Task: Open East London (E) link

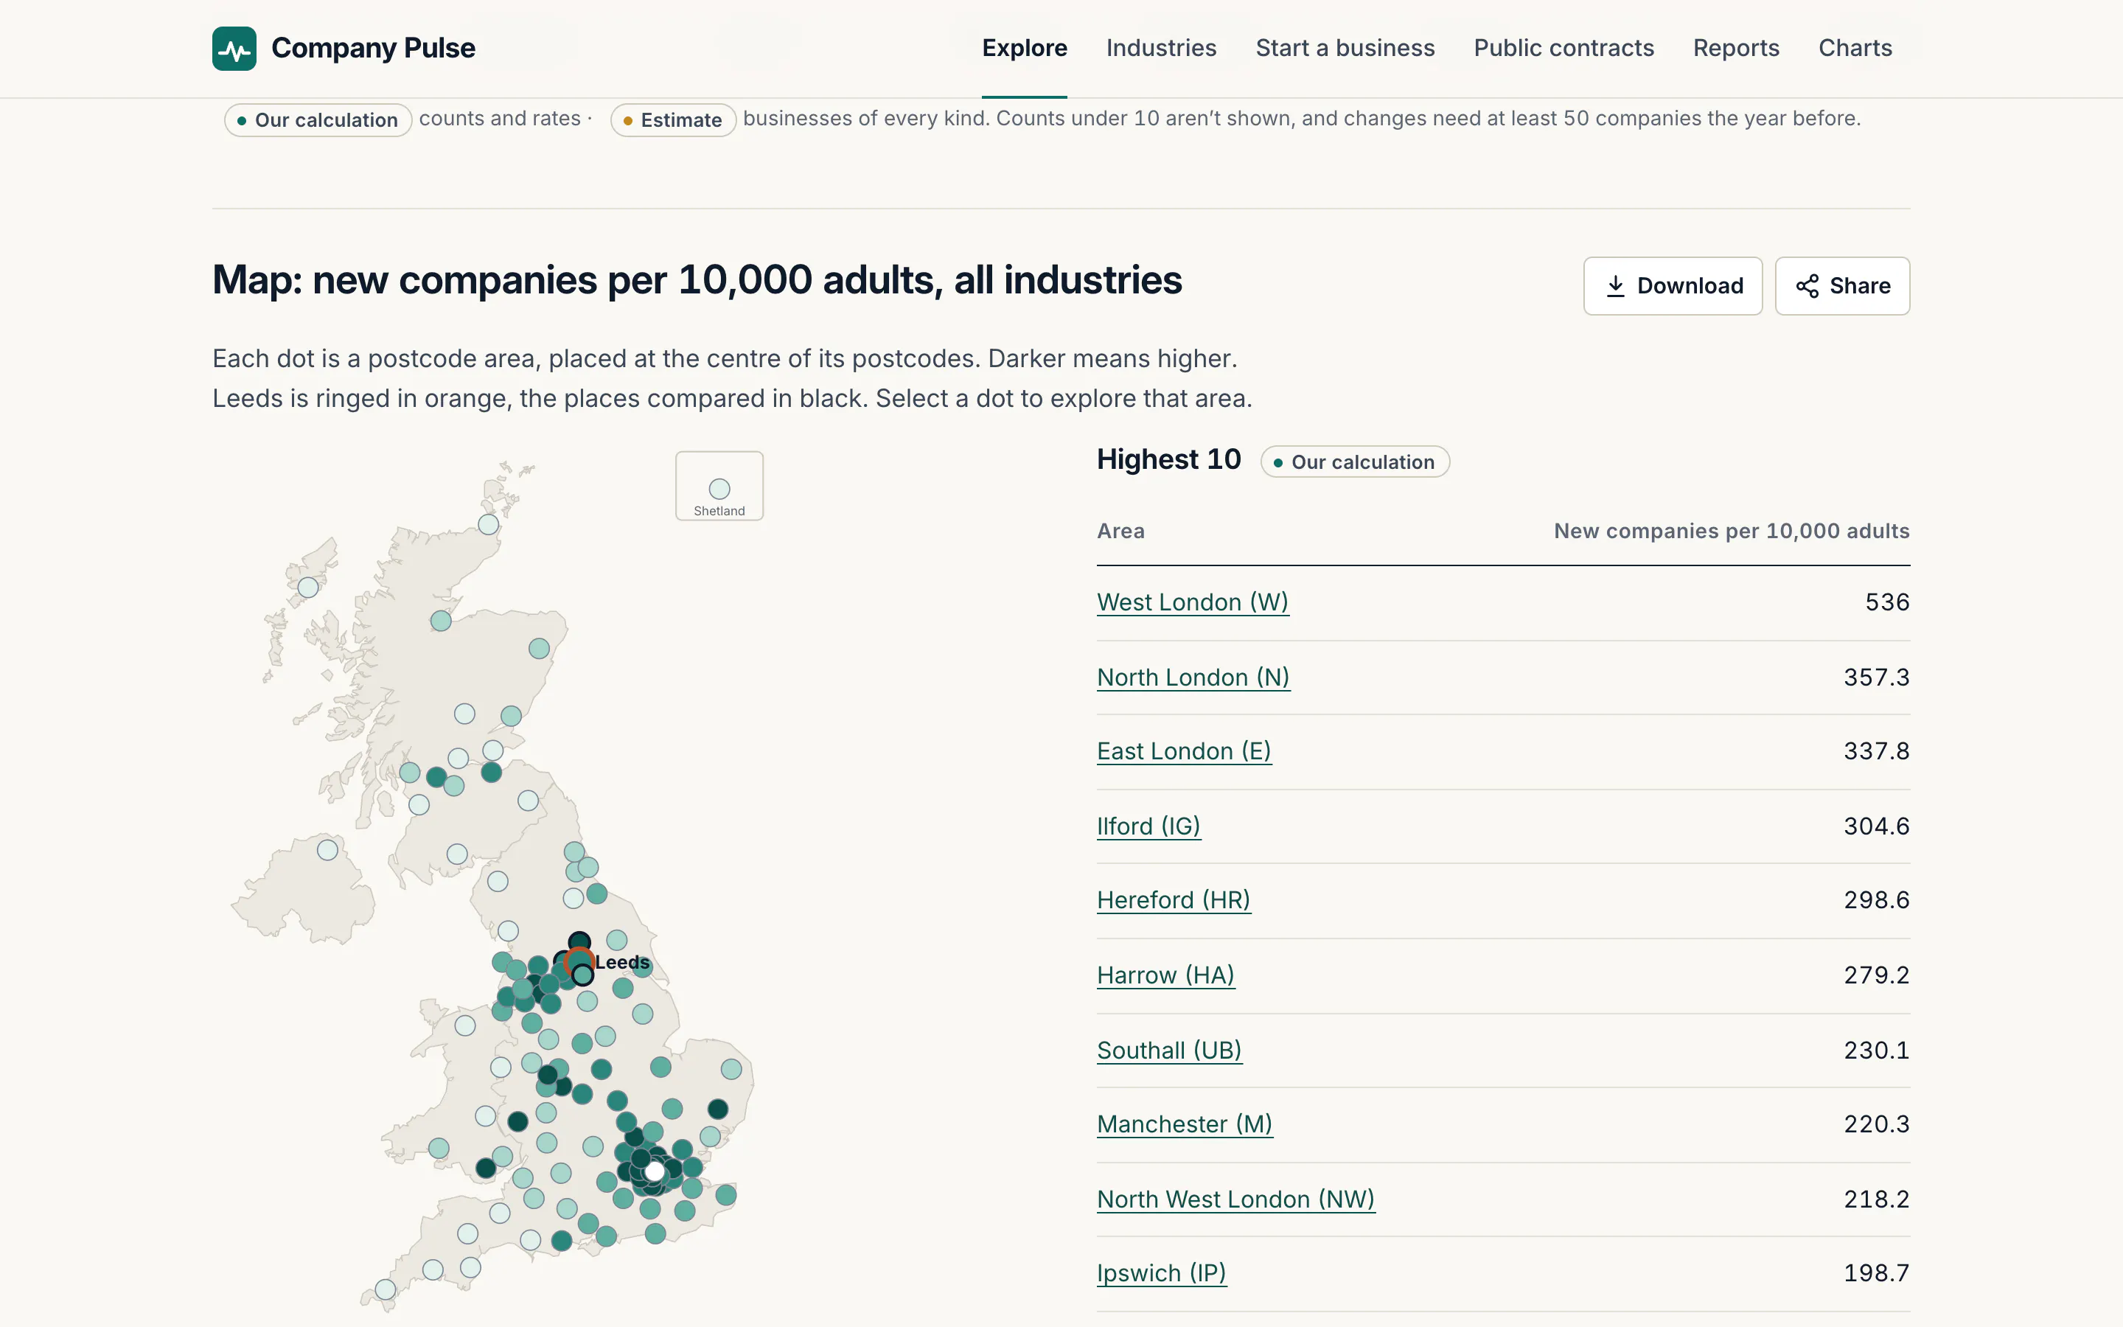Action: click(1183, 751)
